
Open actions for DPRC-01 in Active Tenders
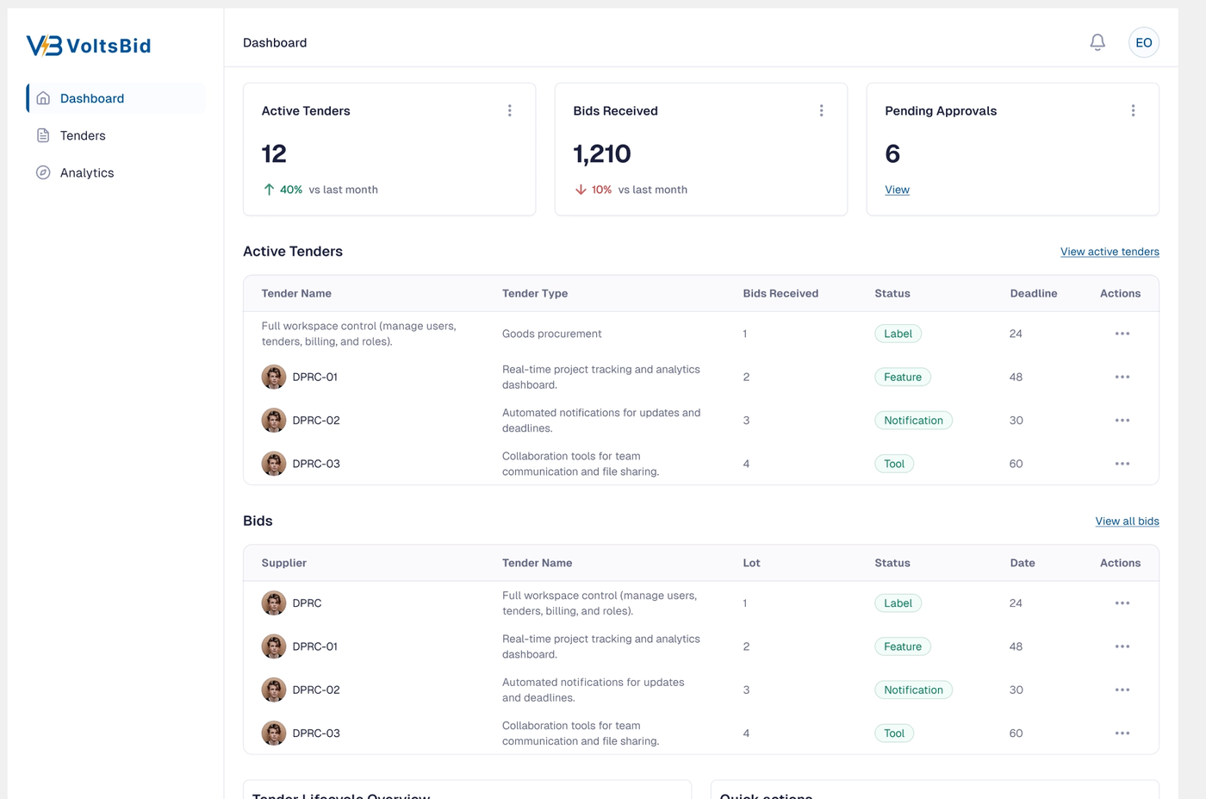coord(1122,377)
